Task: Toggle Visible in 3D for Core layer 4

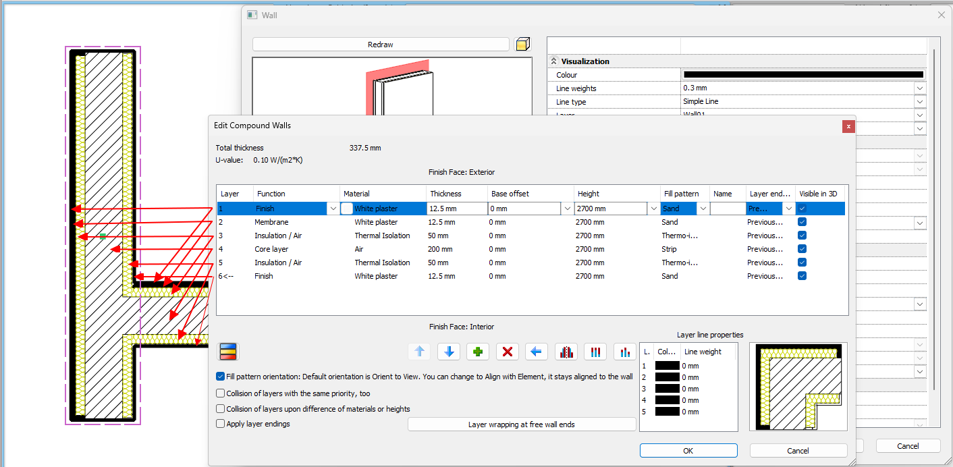Action: point(802,249)
